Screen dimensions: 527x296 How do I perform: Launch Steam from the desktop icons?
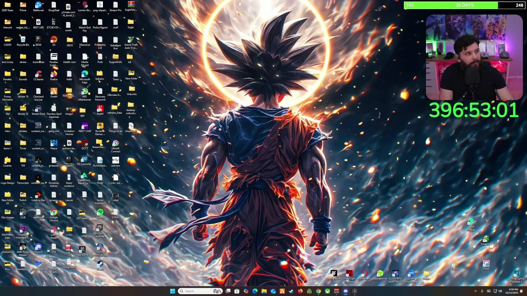coord(100,265)
